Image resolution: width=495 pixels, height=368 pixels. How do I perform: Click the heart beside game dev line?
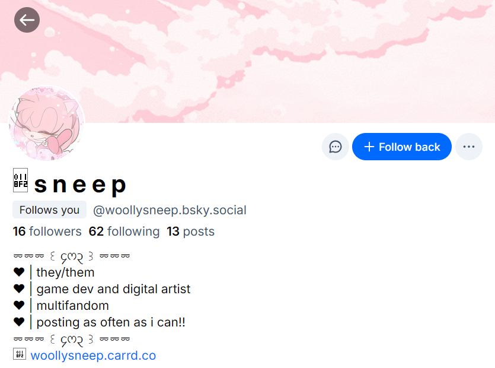pyautogui.click(x=18, y=289)
